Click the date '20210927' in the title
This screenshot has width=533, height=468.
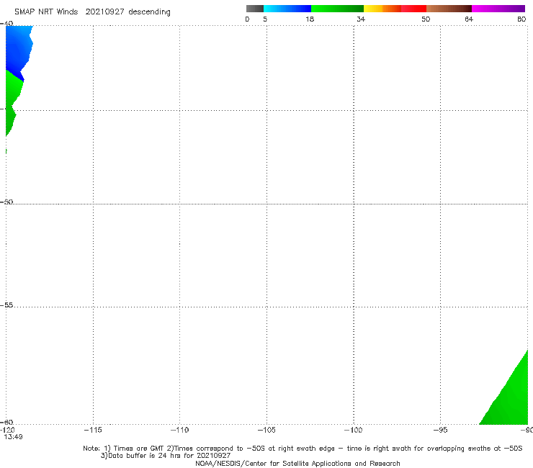click(104, 12)
